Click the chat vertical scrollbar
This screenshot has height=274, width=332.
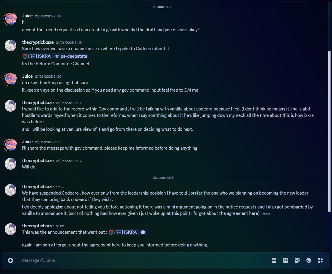point(329,131)
